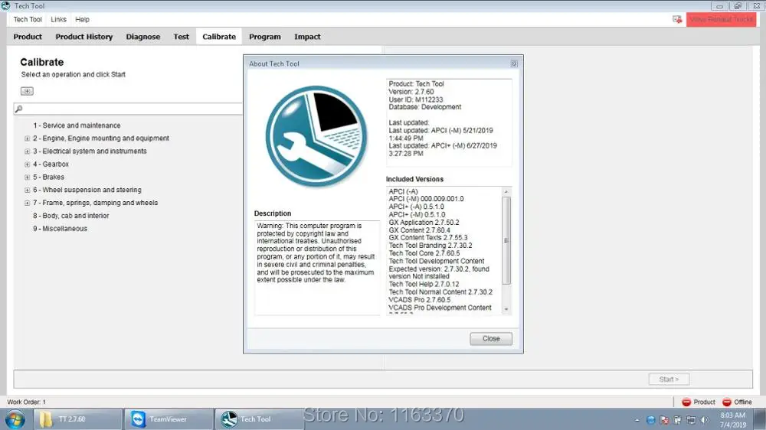Image resolution: width=766 pixels, height=430 pixels.
Task: Select Tech Tool taskbar button
Action: (x=259, y=419)
